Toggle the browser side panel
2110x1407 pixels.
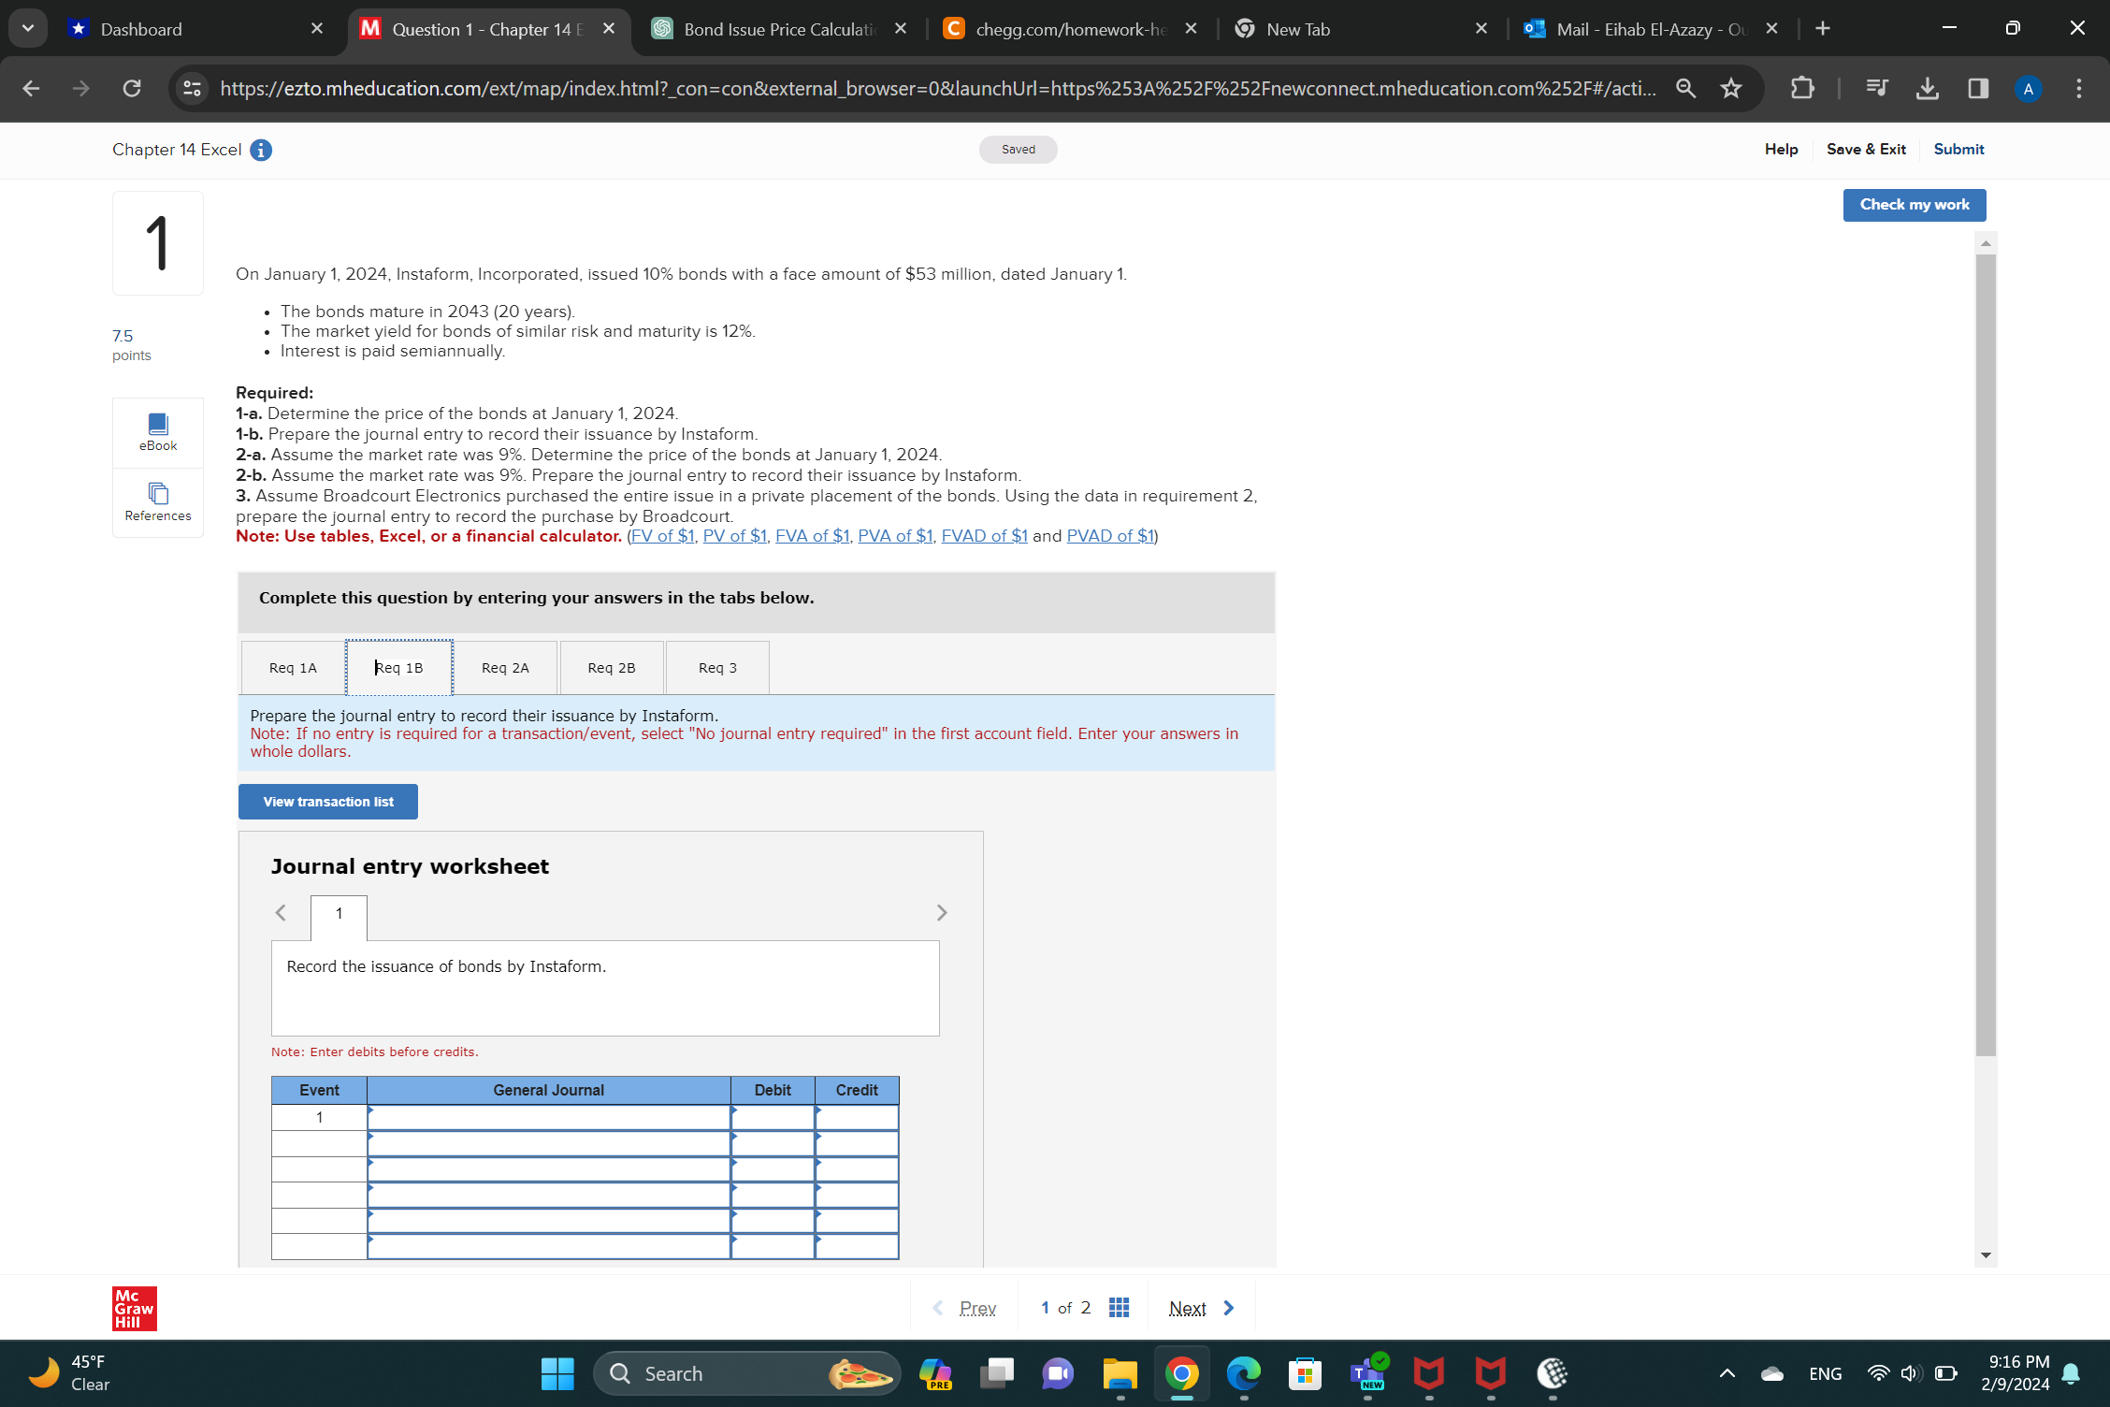pyautogui.click(x=1977, y=88)
